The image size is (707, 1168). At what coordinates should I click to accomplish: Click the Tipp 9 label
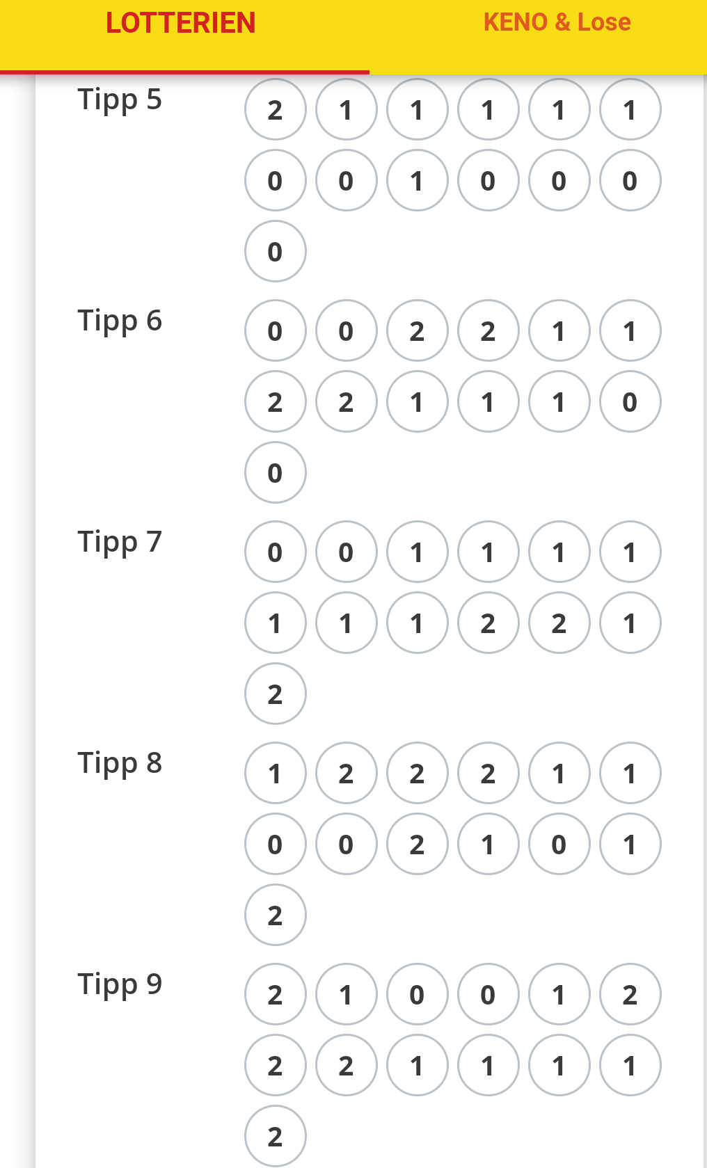[x=120, y=985]
